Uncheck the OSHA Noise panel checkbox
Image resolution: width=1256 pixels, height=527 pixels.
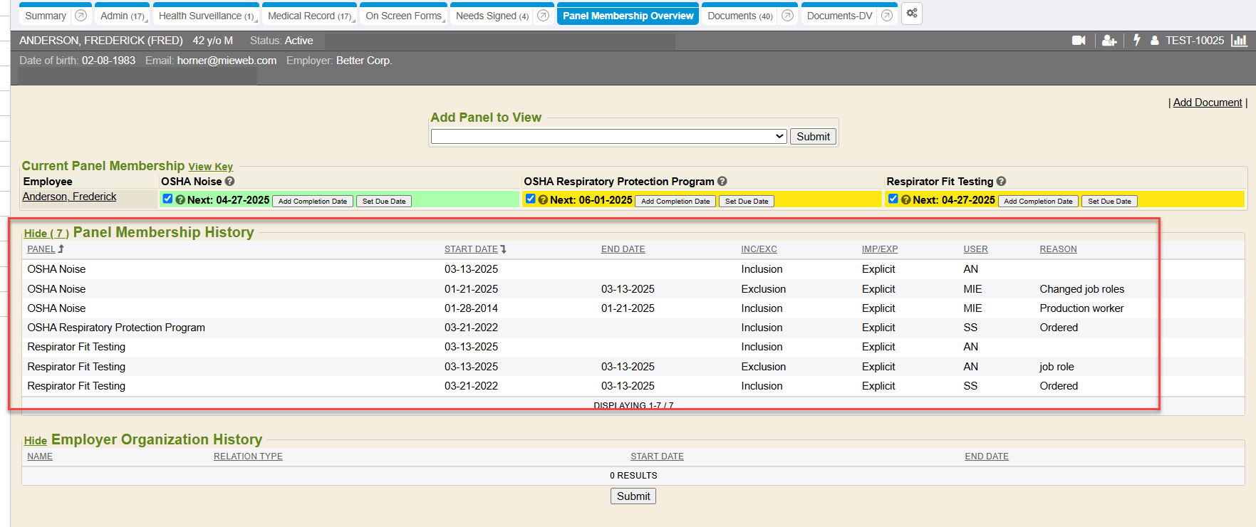point(167,199)
